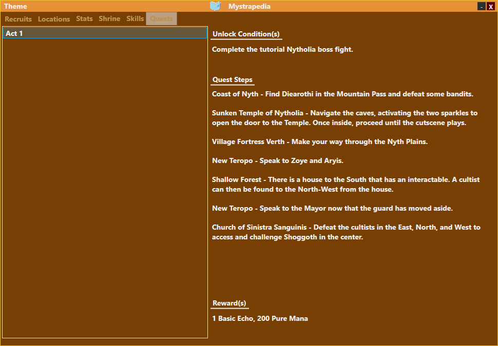The width and height of the screenshot is (498, 346).
Task: Select the Quests tab
Action: click(x=161, y=19)
